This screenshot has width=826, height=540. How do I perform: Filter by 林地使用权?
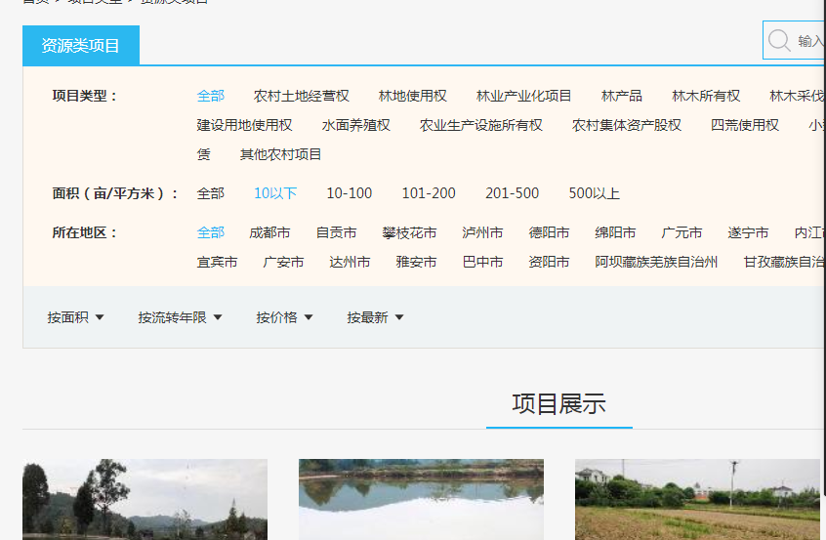pos(412,96)
